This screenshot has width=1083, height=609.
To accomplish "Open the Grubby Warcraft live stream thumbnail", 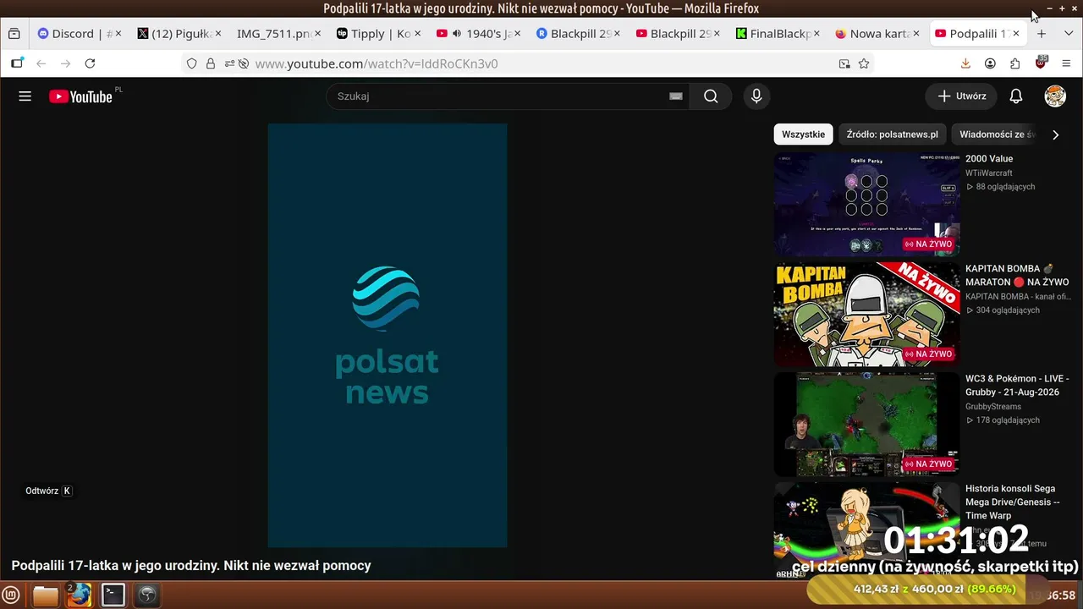I will tap(866, 425).
